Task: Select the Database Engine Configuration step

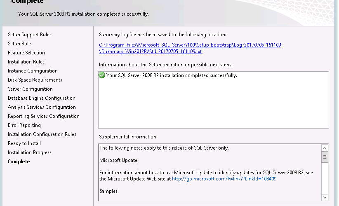Action: coord(42,98)
